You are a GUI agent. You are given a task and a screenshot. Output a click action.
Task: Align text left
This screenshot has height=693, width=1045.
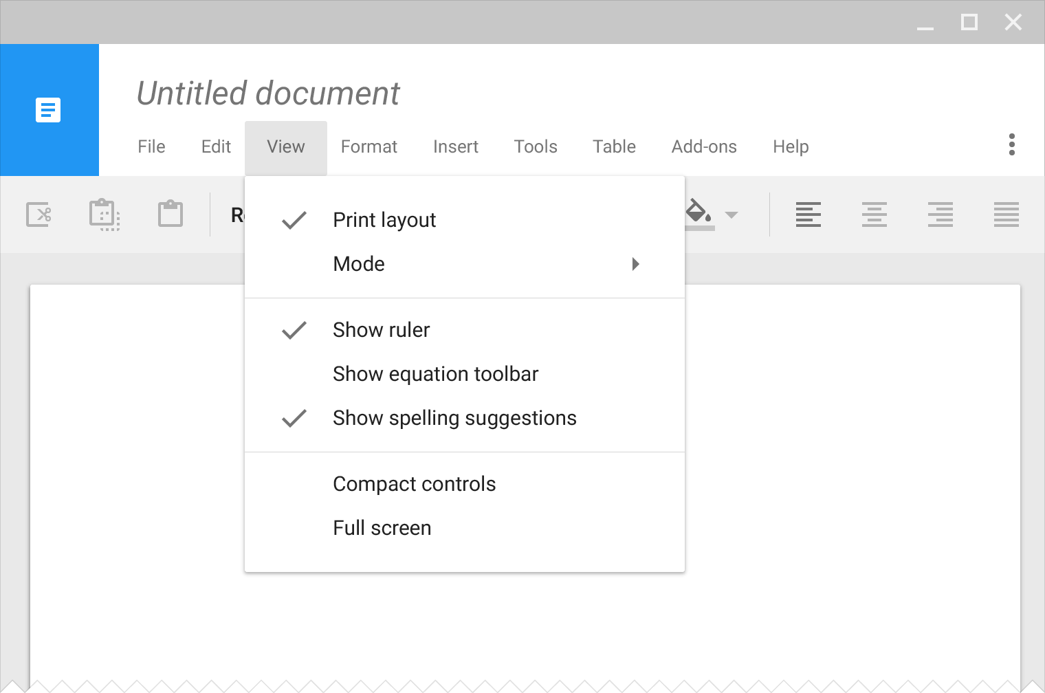pyautogui.click(x=808, y=214)
